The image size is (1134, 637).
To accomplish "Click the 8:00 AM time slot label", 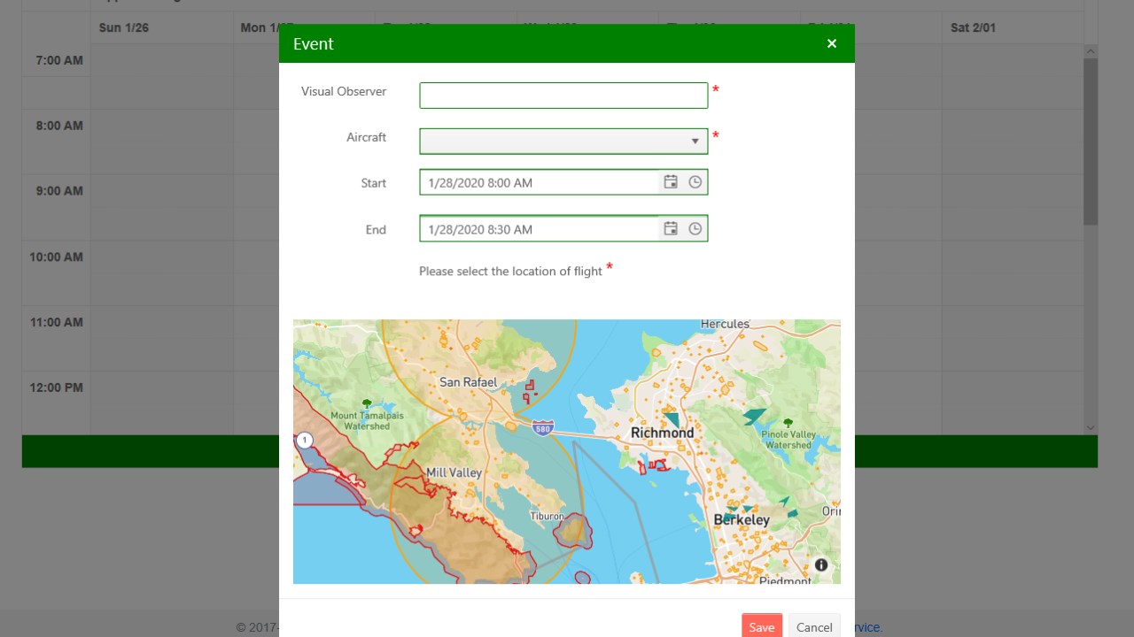I will (x=59, y=126).
